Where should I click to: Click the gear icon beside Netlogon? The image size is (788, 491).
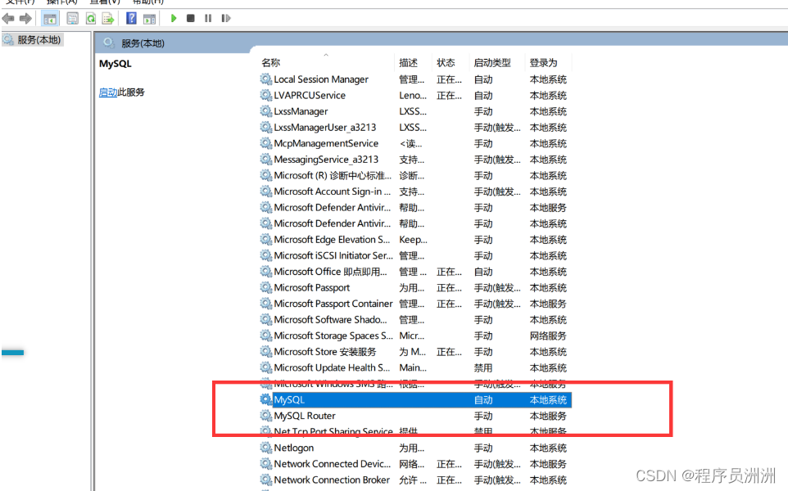(x=266, y=448)
